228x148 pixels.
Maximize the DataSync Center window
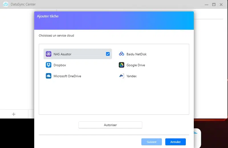point(214,4)
